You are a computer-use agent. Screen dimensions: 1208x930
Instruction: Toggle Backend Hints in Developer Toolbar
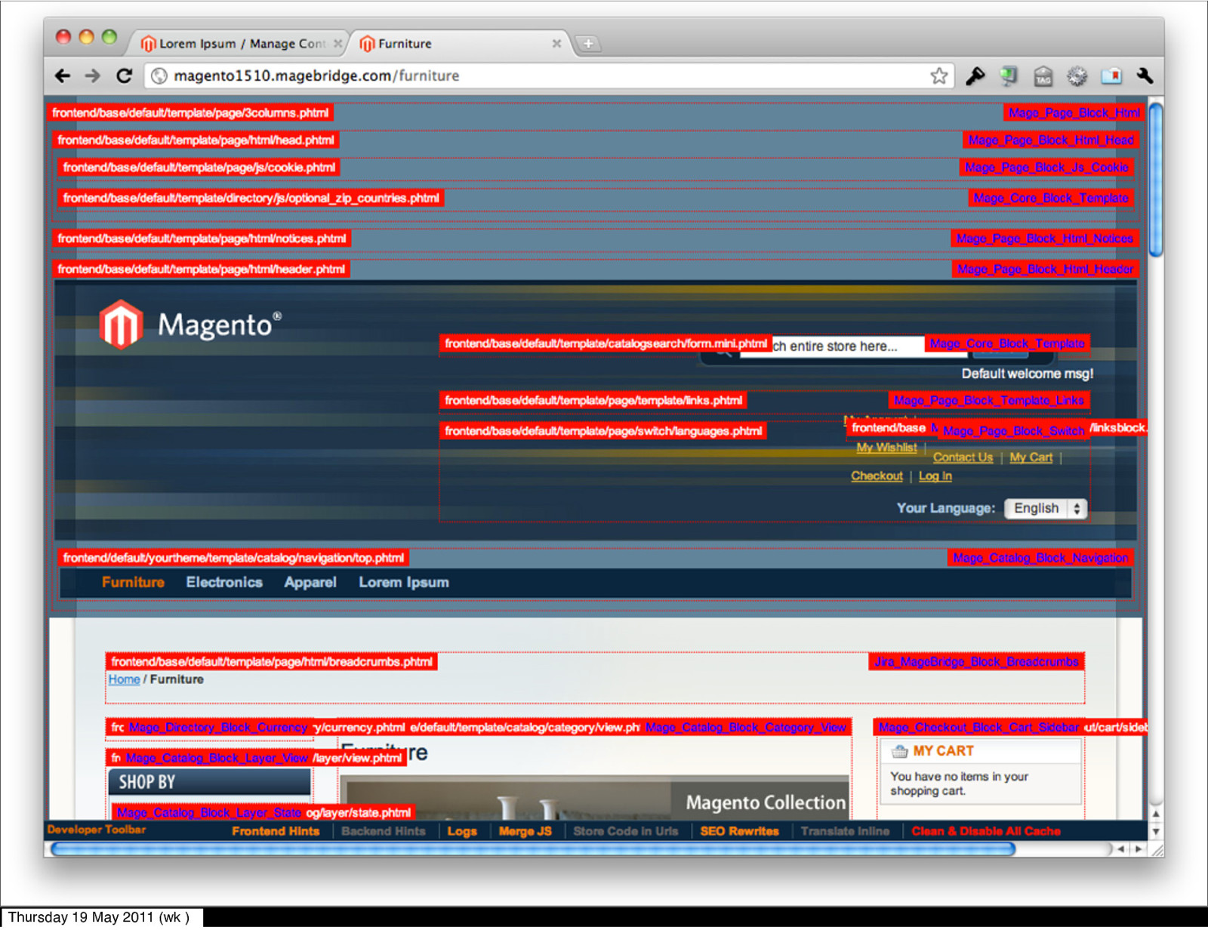pyautogui.click(x=384, y=831)
